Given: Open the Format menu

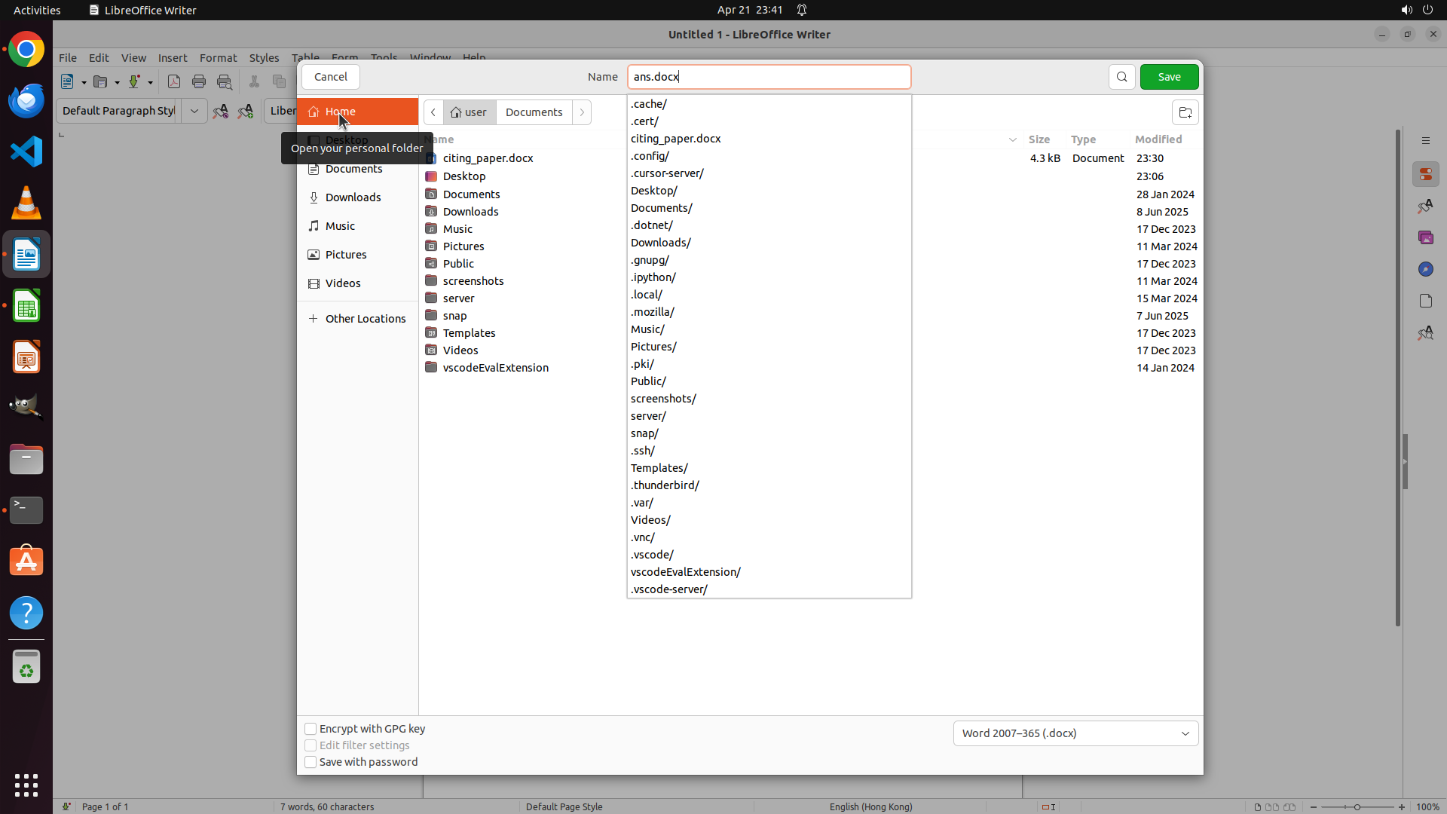Looking at the screenshot, I should coord(218,58).
